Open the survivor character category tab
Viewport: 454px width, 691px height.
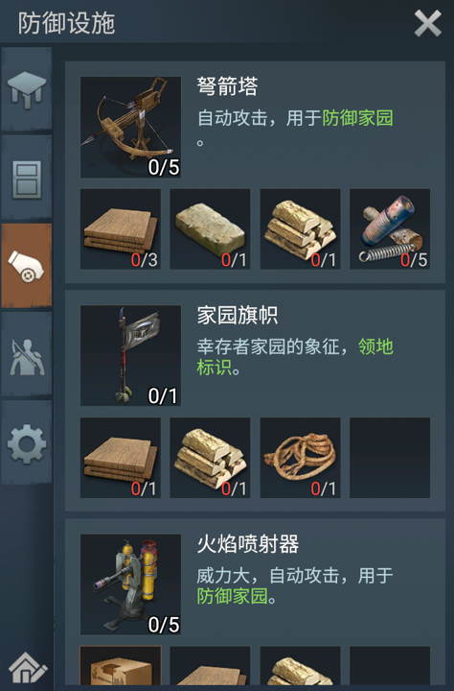click(x=27, y=355)
